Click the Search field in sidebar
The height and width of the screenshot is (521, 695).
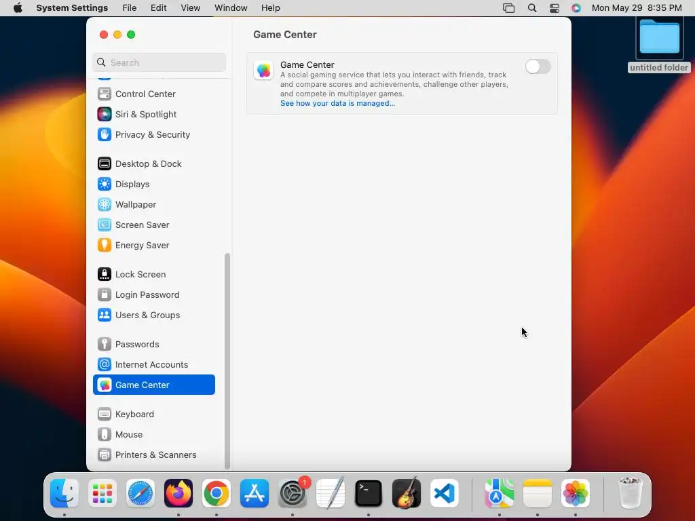tap(159, 62)
